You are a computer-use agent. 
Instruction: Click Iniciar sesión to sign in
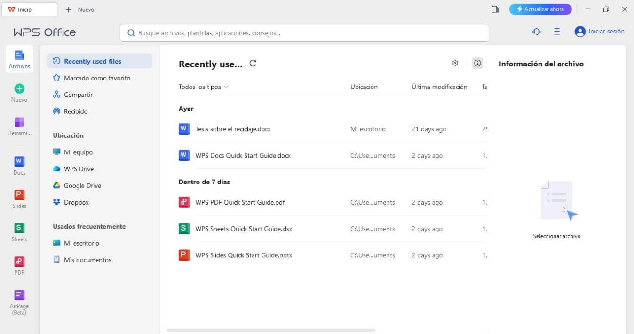pos(600,32)
